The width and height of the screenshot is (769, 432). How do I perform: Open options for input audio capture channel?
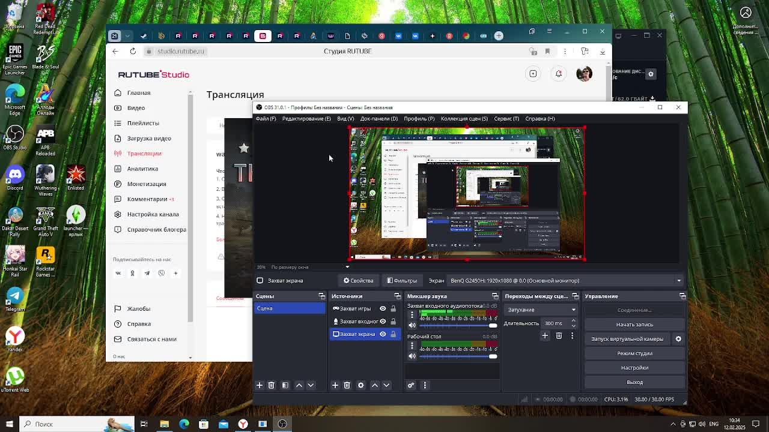point(412,315)
